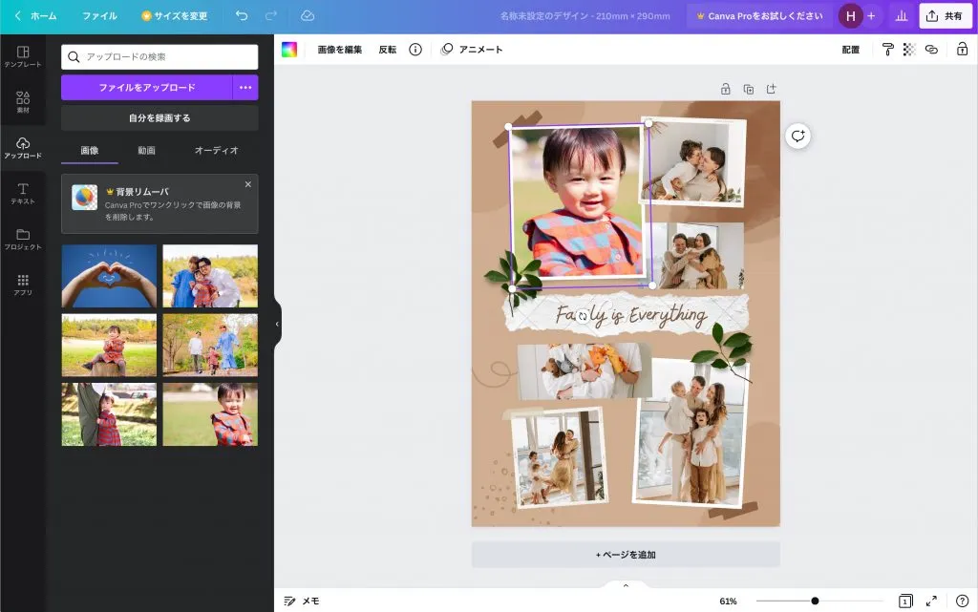Open the analytics bar chart icon
Viewport: 978px width, 612px height.
[902, 16]
